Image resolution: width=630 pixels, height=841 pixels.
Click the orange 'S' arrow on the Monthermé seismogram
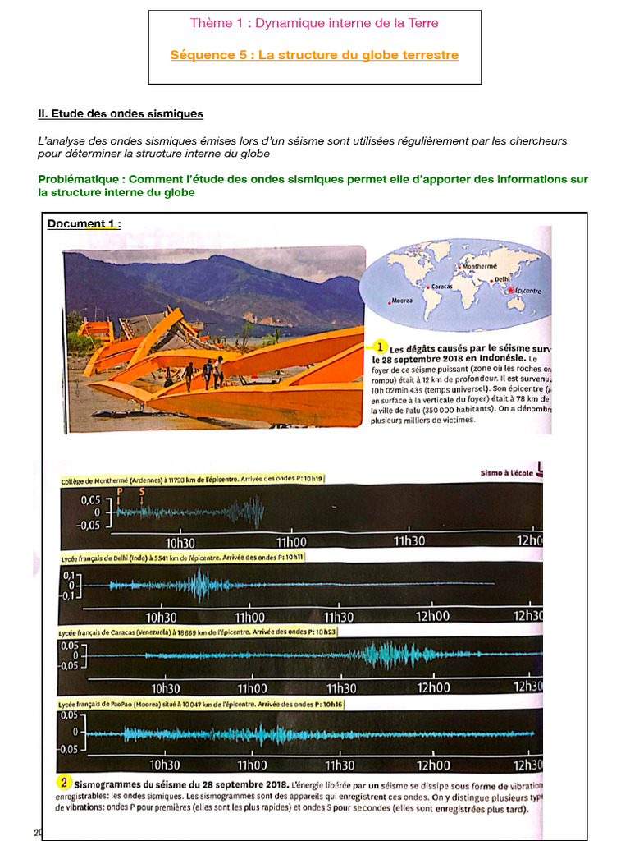(142, 497)
